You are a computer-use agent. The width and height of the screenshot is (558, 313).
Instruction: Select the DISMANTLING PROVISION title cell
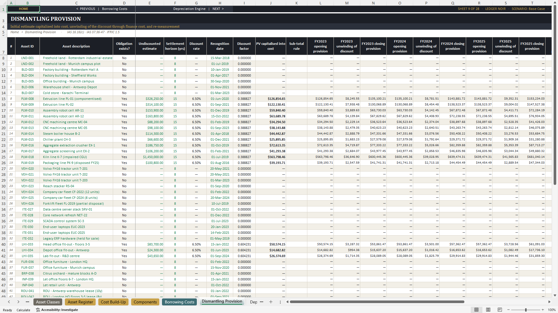click(46, 19)
